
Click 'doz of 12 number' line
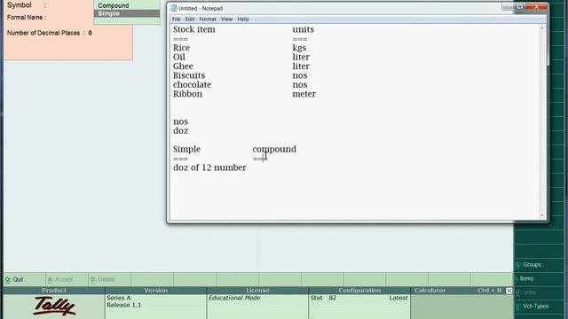tap(209, 167)
